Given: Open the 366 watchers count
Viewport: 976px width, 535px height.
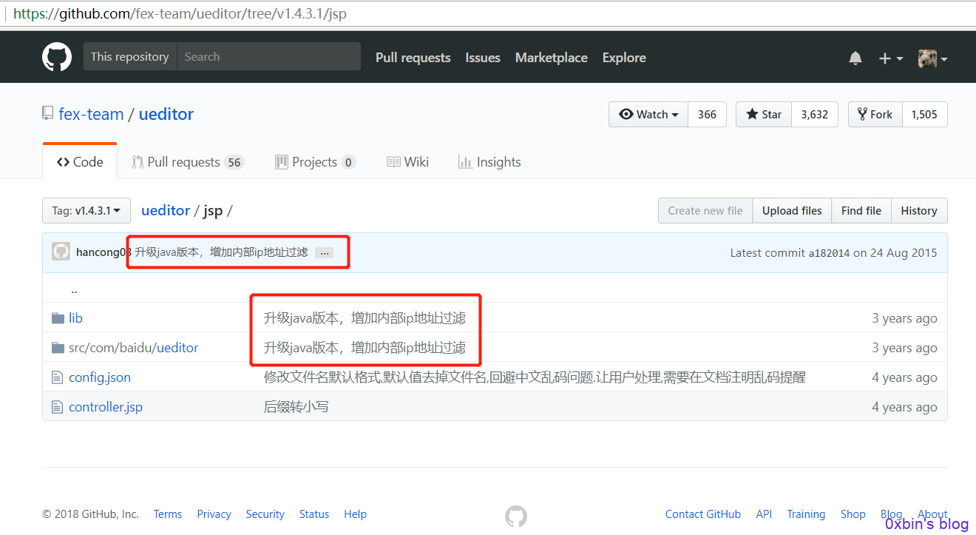Looking at the screenshot, I should coord(707,114).
